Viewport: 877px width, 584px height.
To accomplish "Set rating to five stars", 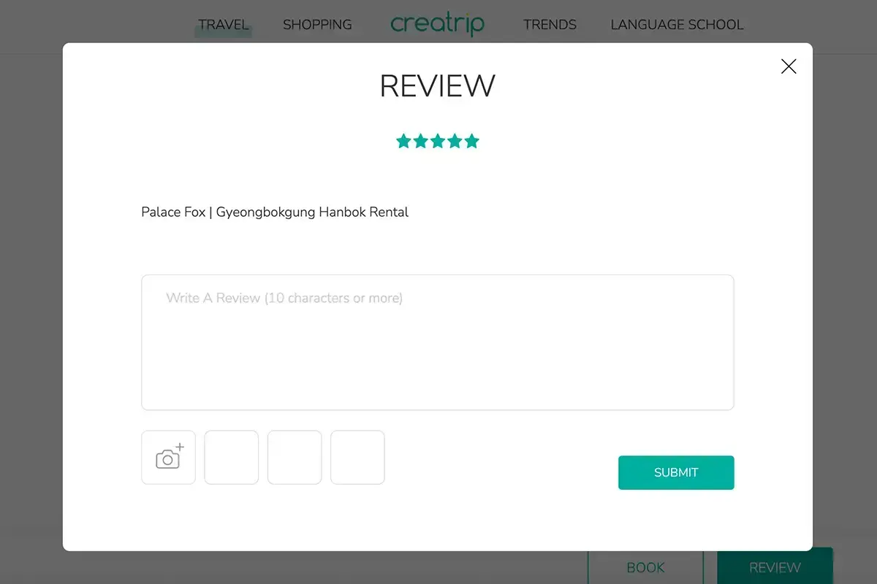I will pyautogui.click(x=472, y=141).
